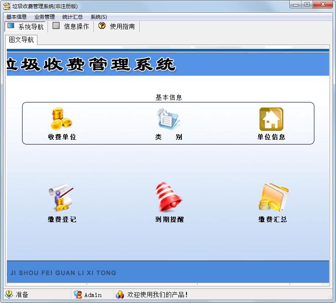Click the Admin user icon in status bar
336x303 pixels.
pos(78,295)
